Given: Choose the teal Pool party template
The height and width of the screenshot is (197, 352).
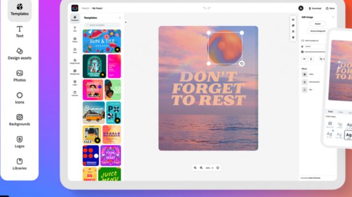Looking at the screenshot, I should 113,113.
